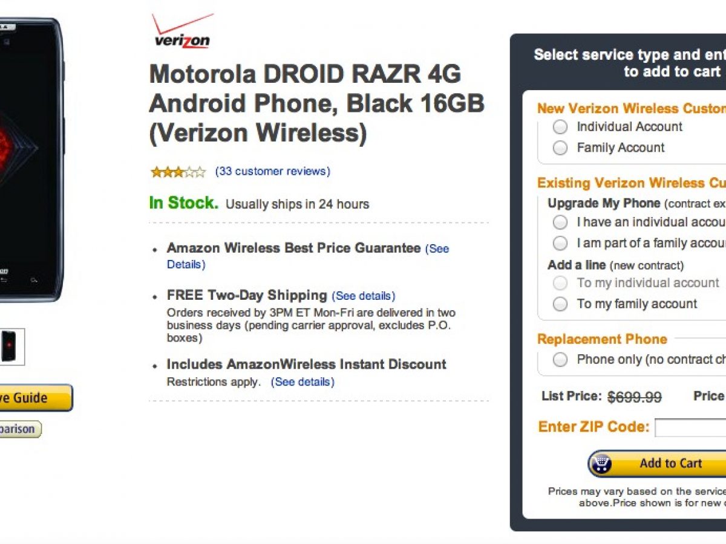Image resolution: width=726 pixels, height=544 pixels.
Task: Choose 'I have an individual account' upgrade option
Action: tap(560, 222)
